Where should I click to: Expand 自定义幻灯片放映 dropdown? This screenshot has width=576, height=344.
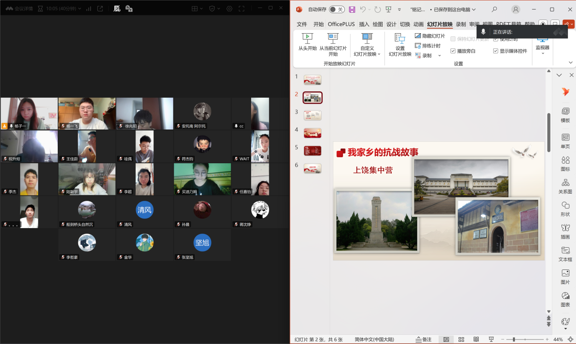point(367,54)
